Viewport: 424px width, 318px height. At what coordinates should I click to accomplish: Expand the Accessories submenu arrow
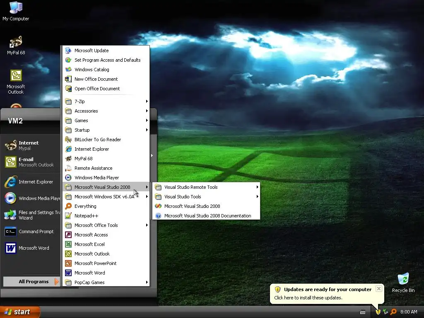click(x=147, y=111)
